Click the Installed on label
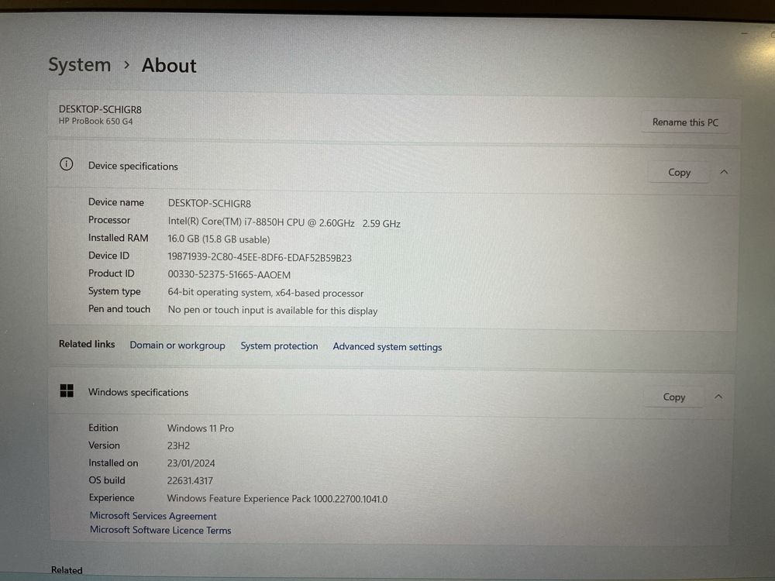Viewport: 775px width, 581px height. (113, 463)
